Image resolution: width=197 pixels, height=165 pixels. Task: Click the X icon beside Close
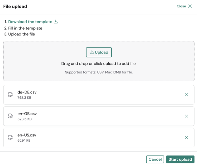(x=190, y=6)
